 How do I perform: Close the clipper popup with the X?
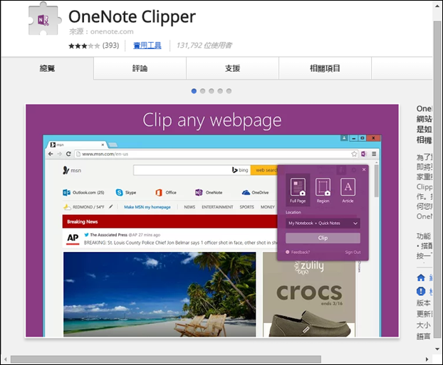pyautogui.click(x=364, y=169)
